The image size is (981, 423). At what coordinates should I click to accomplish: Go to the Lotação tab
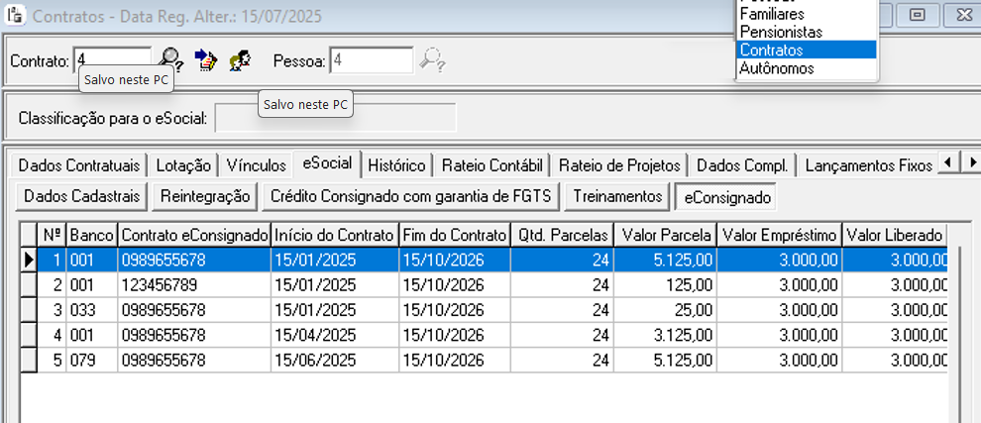coord(183,165)
